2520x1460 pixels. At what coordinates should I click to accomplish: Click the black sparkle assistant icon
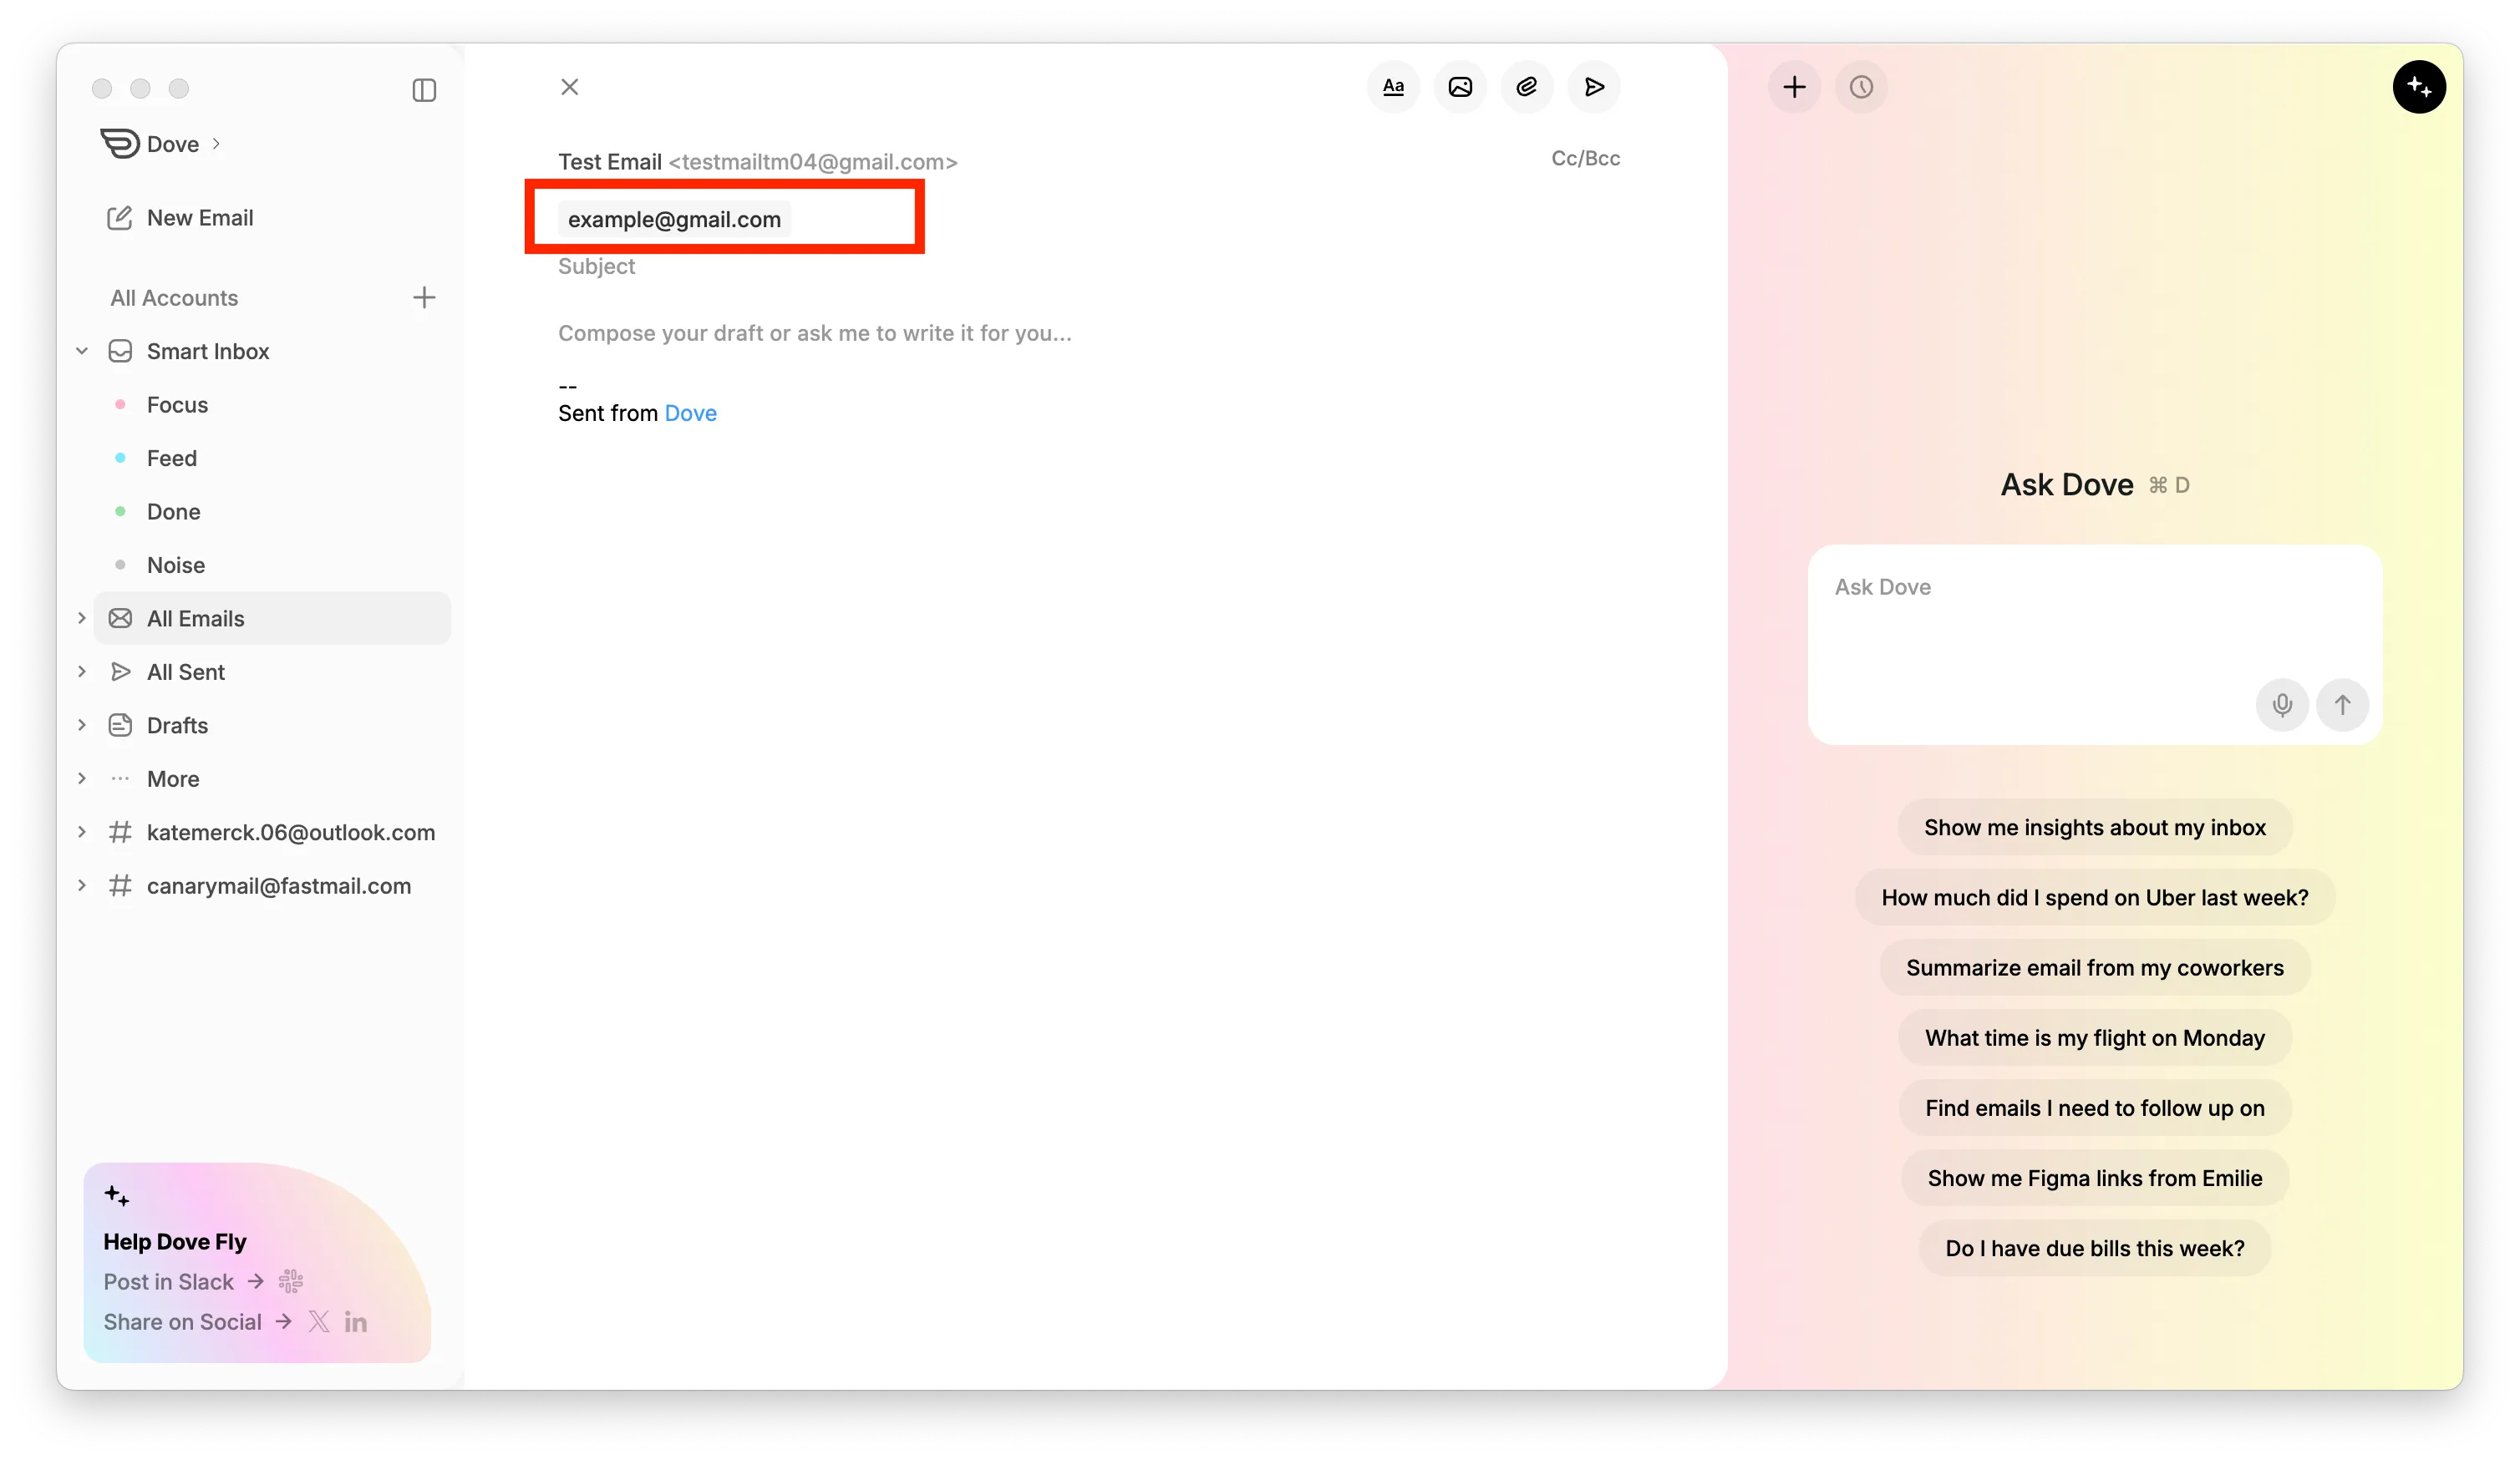2418,87
